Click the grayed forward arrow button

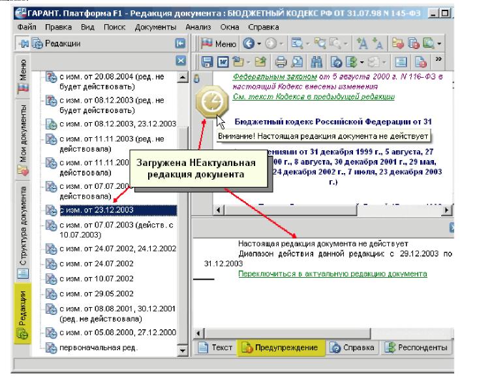(271, 44)
